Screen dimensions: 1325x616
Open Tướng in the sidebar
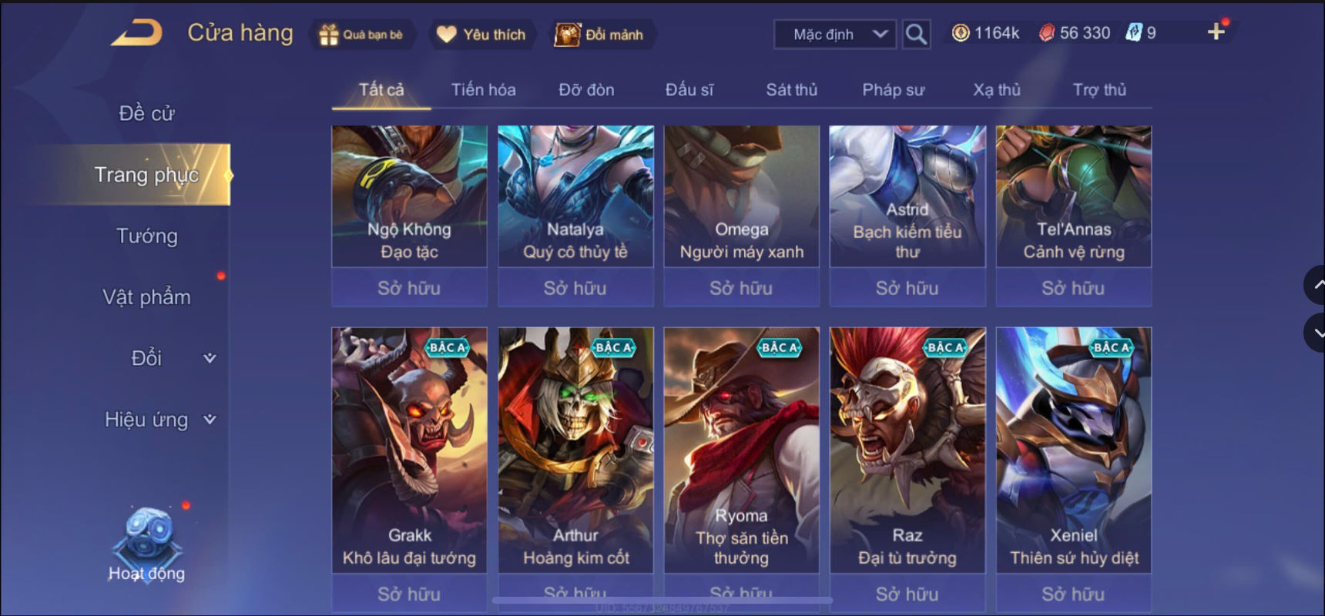146,236
